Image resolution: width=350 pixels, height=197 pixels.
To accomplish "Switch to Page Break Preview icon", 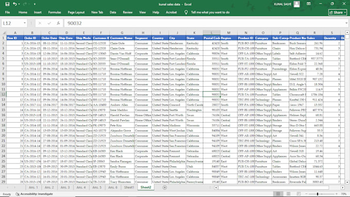I will (x=299, y=194).
